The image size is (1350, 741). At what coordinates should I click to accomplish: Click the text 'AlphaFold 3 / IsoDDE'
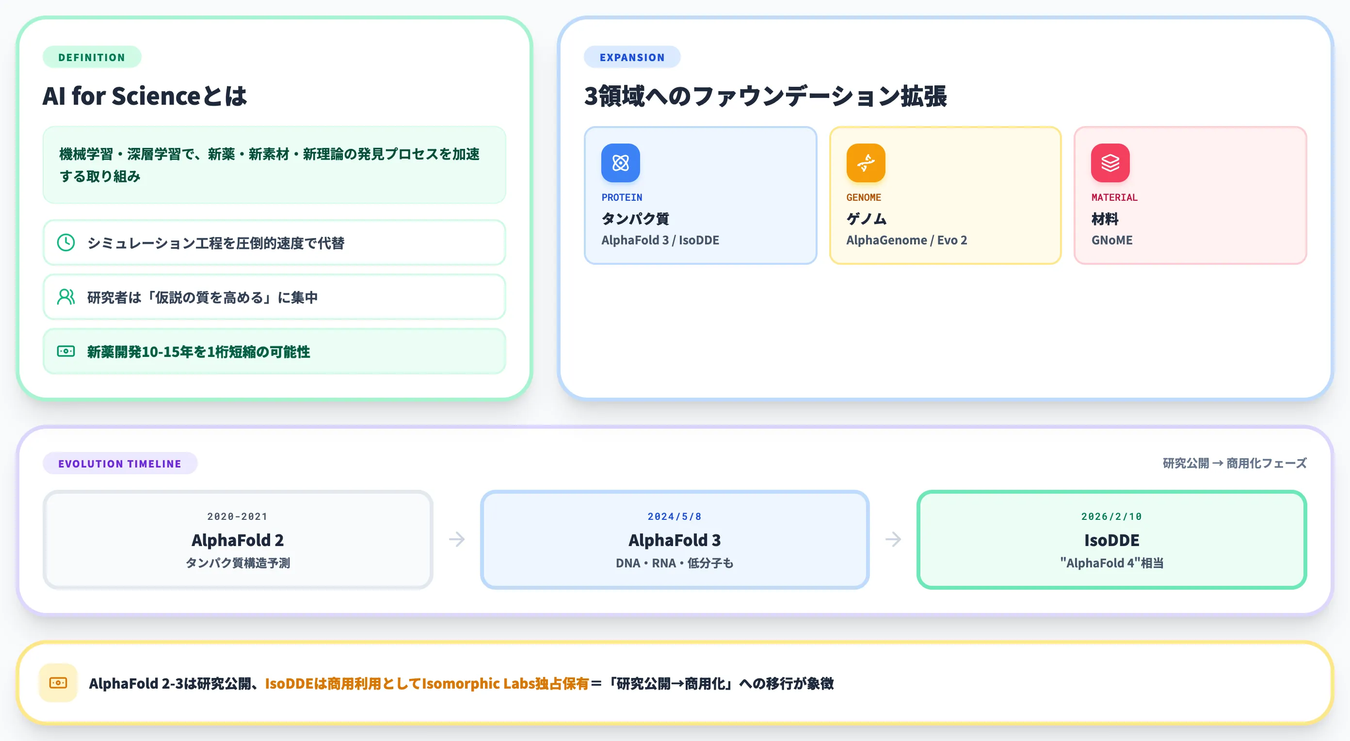point(660,240)
